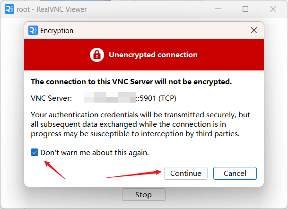Image resolution: width=288 pixels, height=209 pixels.
Task: Stop the connection attempt
Action: 144,194
